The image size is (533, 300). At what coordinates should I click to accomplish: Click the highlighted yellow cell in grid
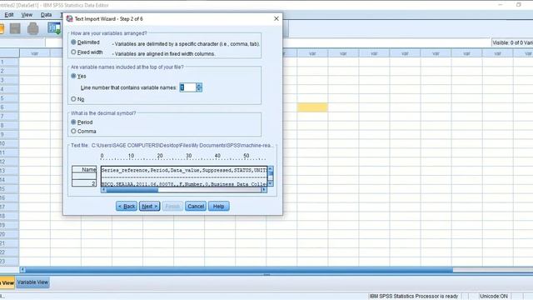coord(312,107)
